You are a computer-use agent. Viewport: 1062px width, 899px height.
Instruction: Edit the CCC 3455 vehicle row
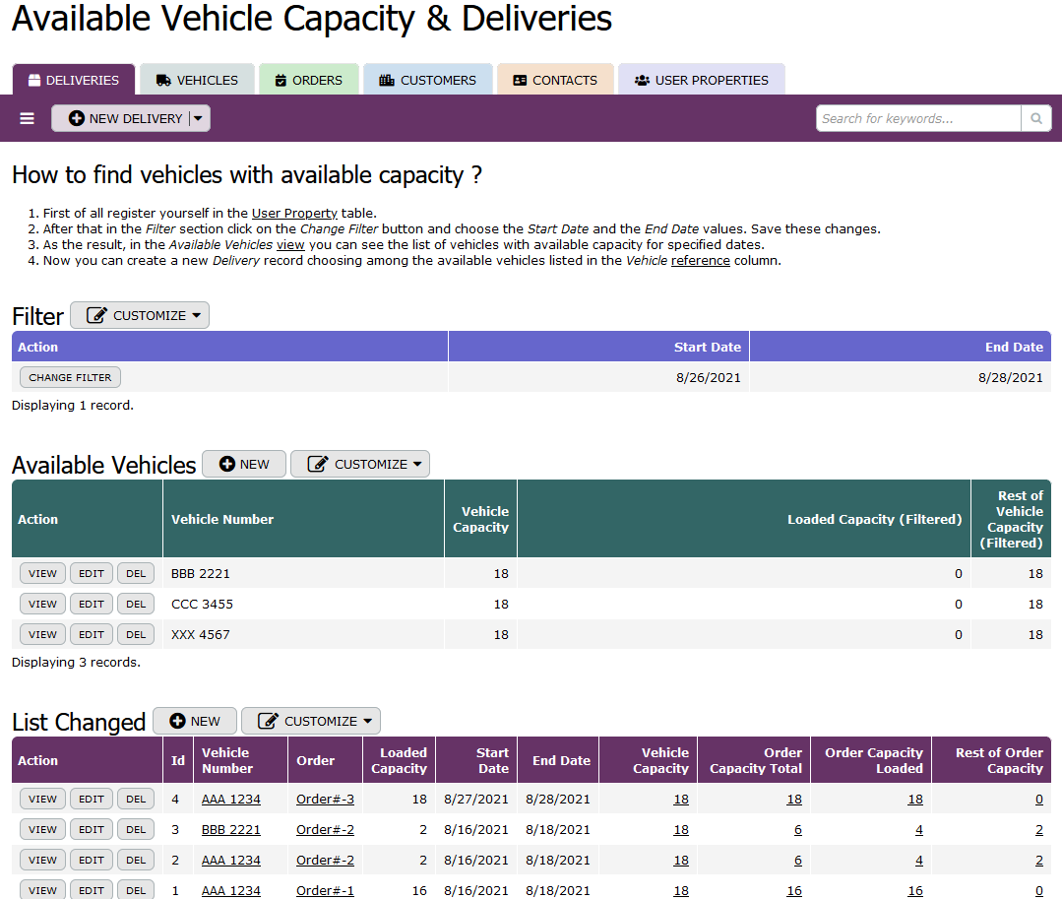(x=91, y=604)
